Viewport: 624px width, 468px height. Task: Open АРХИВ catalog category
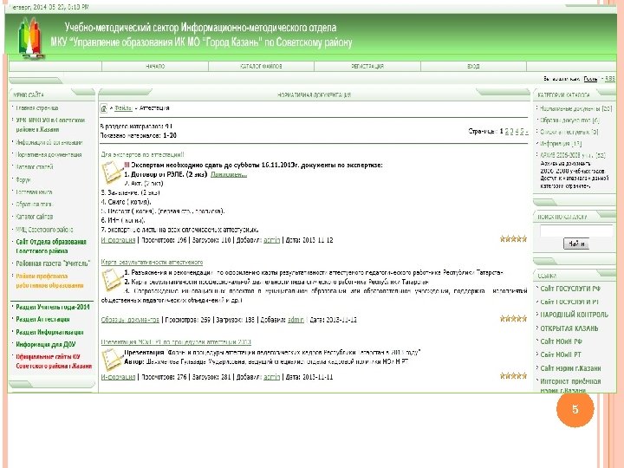coord(573,155)
